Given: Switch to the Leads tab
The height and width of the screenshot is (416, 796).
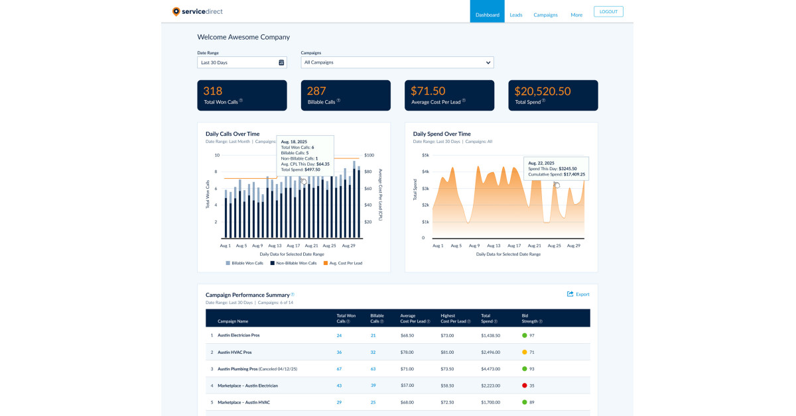Looking at the screenshot, I should (516, 14).
